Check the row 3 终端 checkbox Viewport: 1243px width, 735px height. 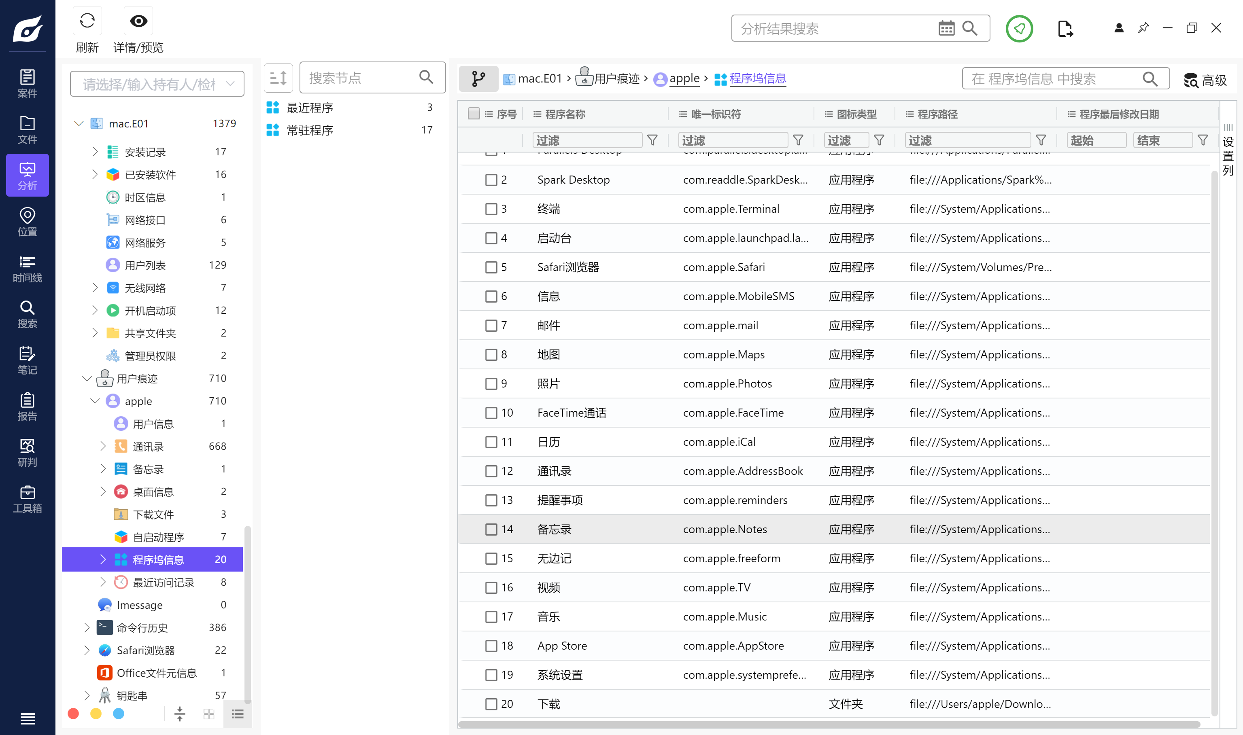tap(491, 209)
